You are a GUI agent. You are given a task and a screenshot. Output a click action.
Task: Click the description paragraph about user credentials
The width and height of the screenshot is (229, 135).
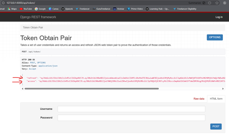point(96,45)
